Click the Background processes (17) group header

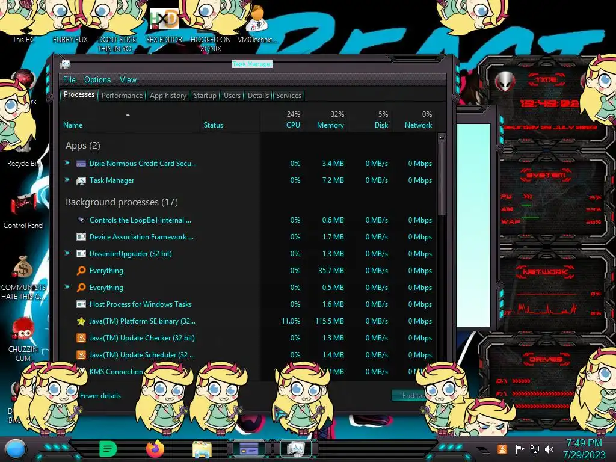click(x=122, y=202)
